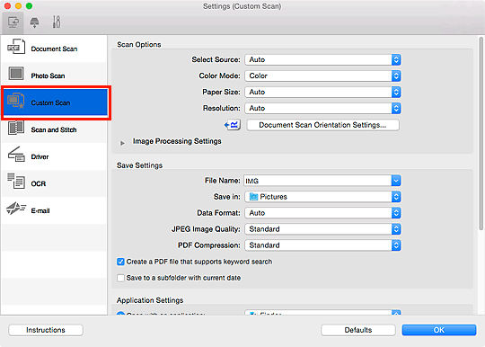Open the Color Mode dropdown
Viewport: 485px width, 347px height.
pos(322,76)
